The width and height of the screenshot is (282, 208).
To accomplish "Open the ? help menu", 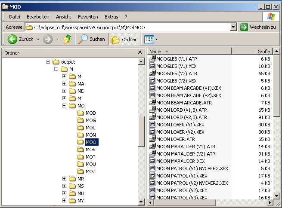I will point(126,17).
